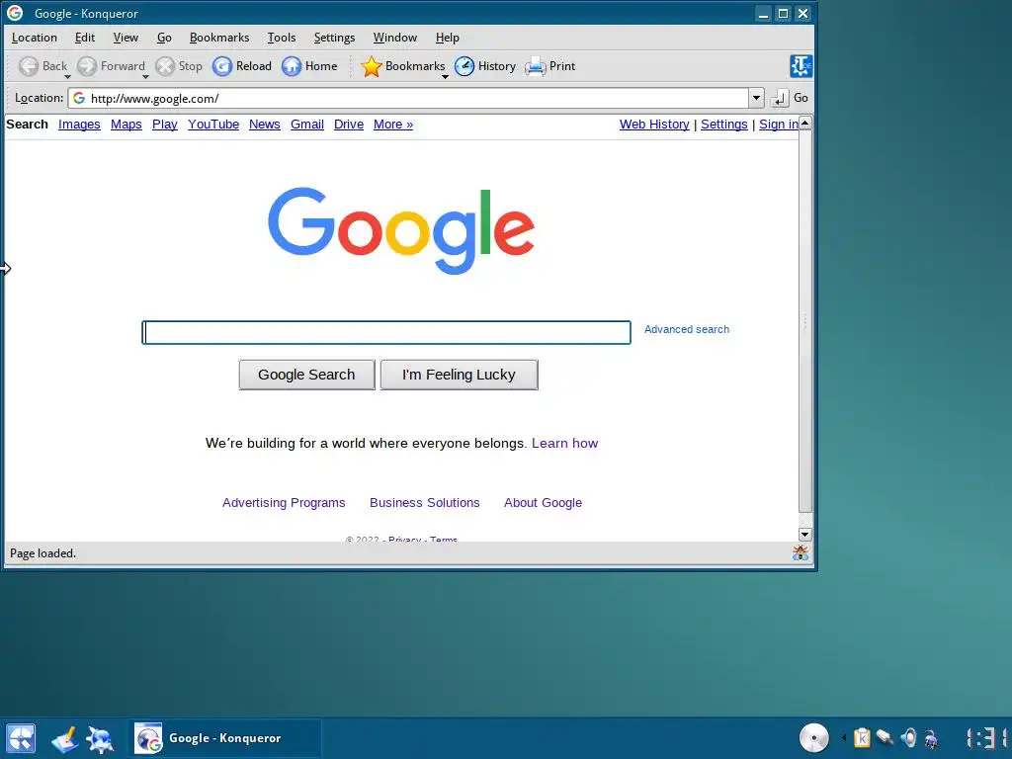Open the volume speaker tray icon
The height and width of the screenshot is (759, 1012).
(x=908, y=737)
